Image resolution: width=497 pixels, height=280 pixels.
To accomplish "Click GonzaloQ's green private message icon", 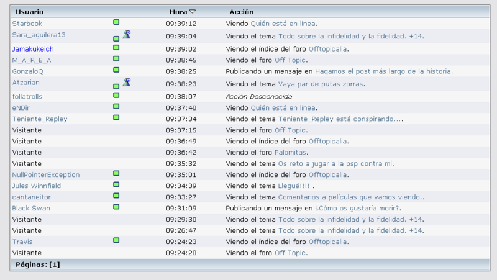I will (116, 70).
